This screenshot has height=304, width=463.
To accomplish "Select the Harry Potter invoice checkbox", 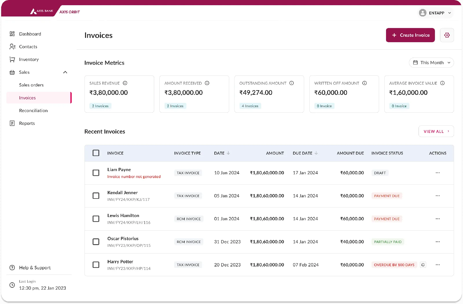I will [96, 265].
